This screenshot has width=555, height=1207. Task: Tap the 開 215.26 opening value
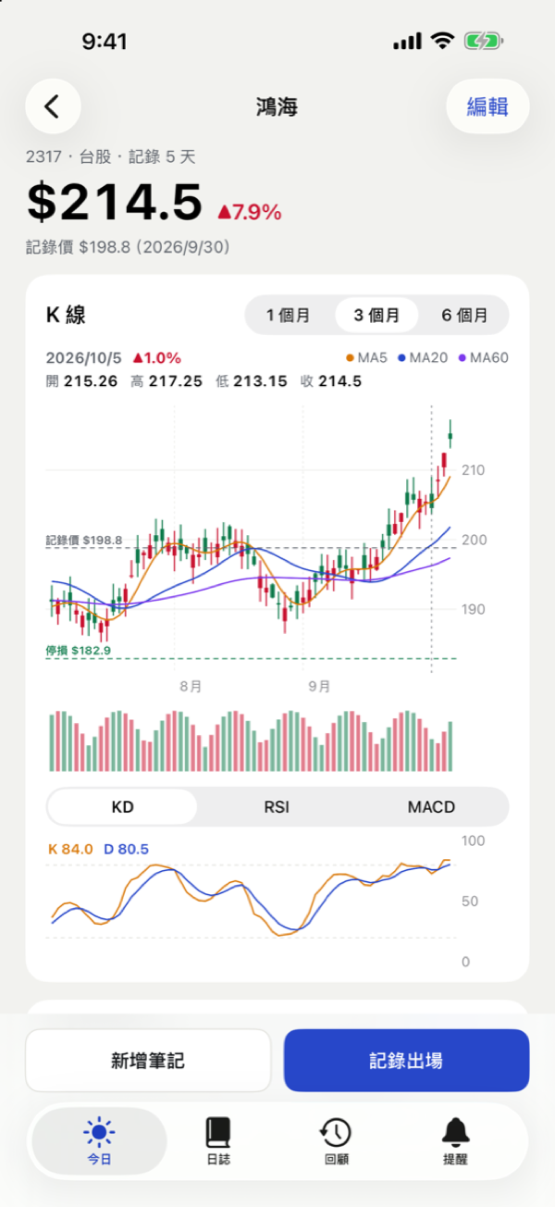[x=82, y=381]
